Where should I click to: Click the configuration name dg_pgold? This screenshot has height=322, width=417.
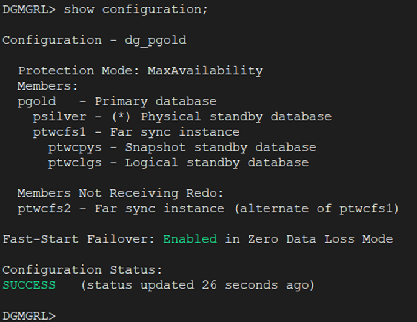coord(156,40)
